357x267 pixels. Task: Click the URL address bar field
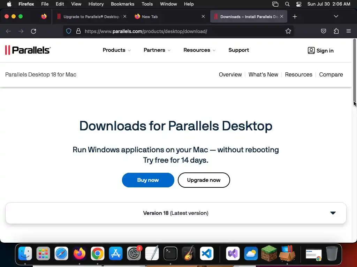click(178, 31)
